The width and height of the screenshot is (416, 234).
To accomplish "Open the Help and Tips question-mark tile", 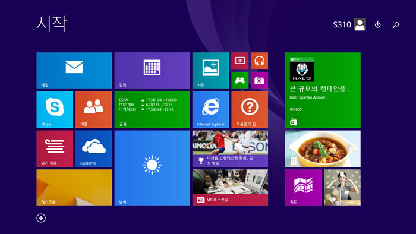I will (x=250, y=110).
